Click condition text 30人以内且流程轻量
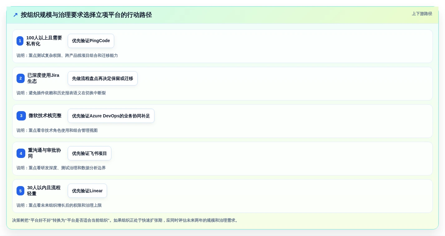 coord(44,191)
